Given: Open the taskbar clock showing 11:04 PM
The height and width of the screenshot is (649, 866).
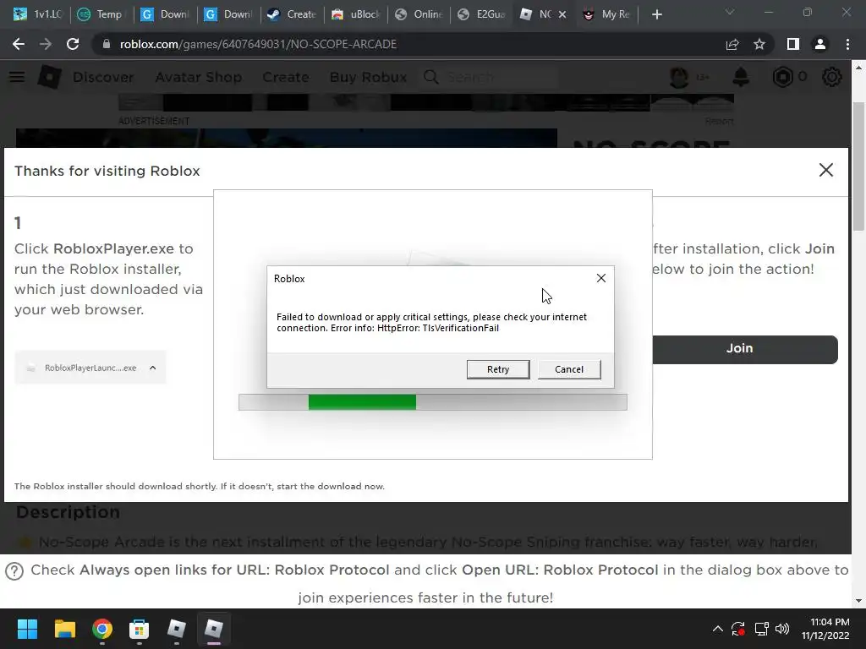Looking at the screenshot, I should 825,629.
